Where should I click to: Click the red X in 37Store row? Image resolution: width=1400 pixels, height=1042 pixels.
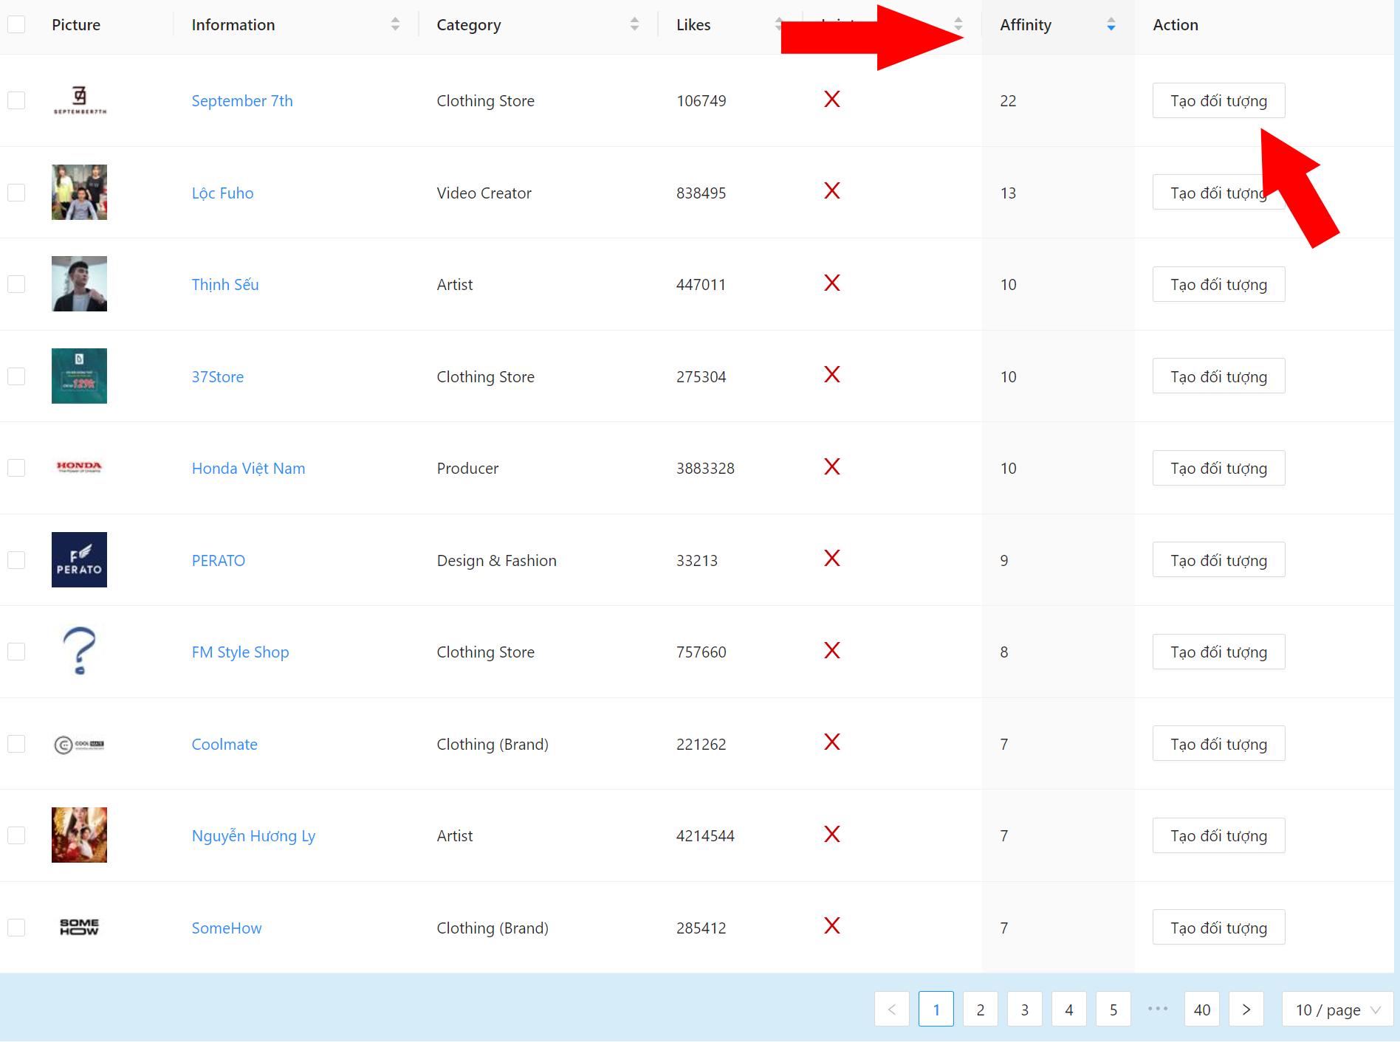click(x=832, y=375)
